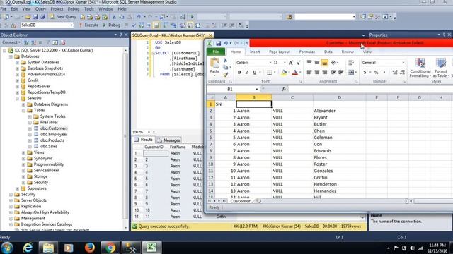This screenshot has height=254, width=453.
Task: Click the Excel quick access Undo icon
Action: click(226, 43)
